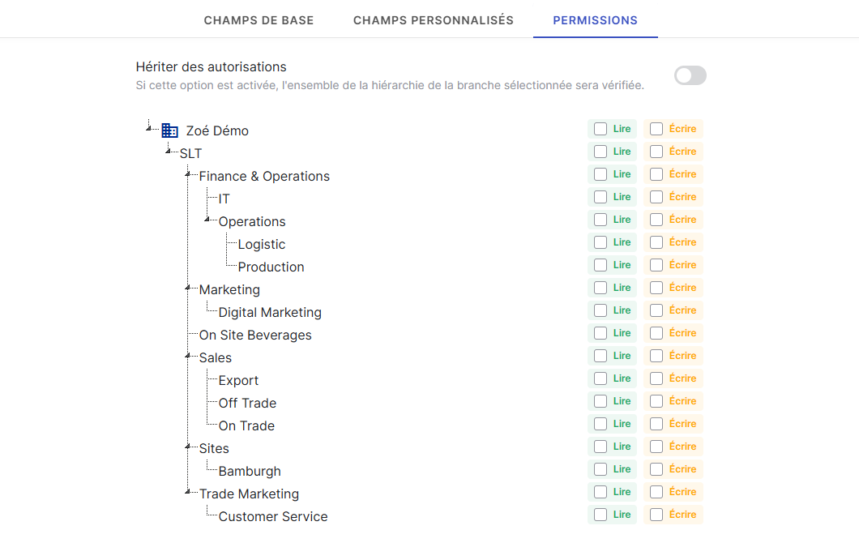The height and width of the screenshot is (560, 859).
Task: Select the Permissions tab
Action: pos(595,20)
